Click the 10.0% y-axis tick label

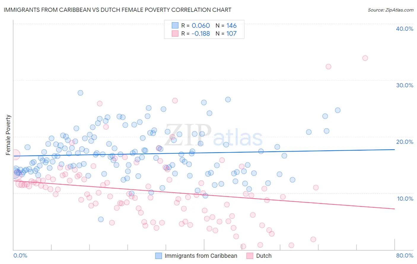tap(405, 199)
